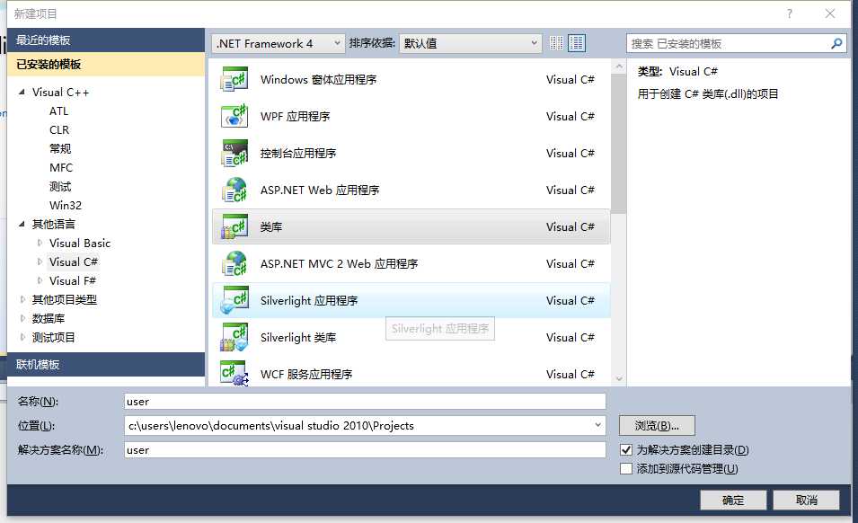The image size is (858, 523).
Task: Select Win32 under Visual C++
Action: (x=65, y=205)
